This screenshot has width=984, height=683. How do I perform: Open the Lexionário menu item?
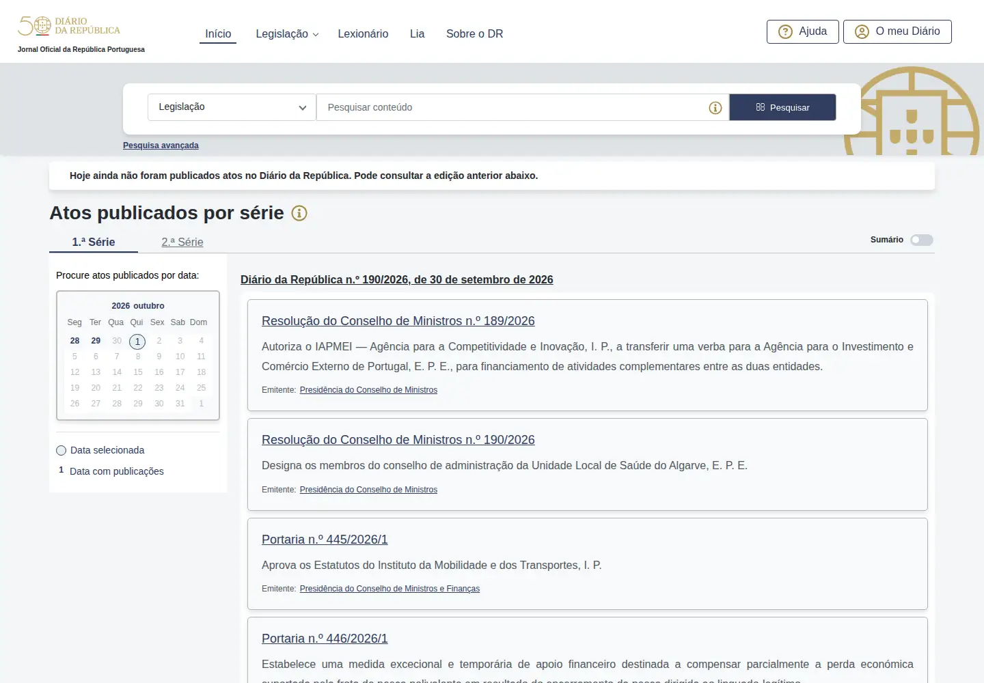click(363, 33)
